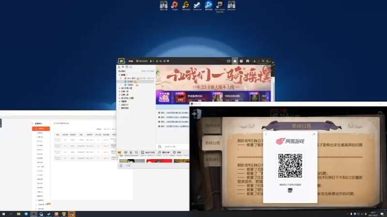Click magnifier search icon above channel tree
This screenshot has width=387, height=217.
tap(131, 67)
